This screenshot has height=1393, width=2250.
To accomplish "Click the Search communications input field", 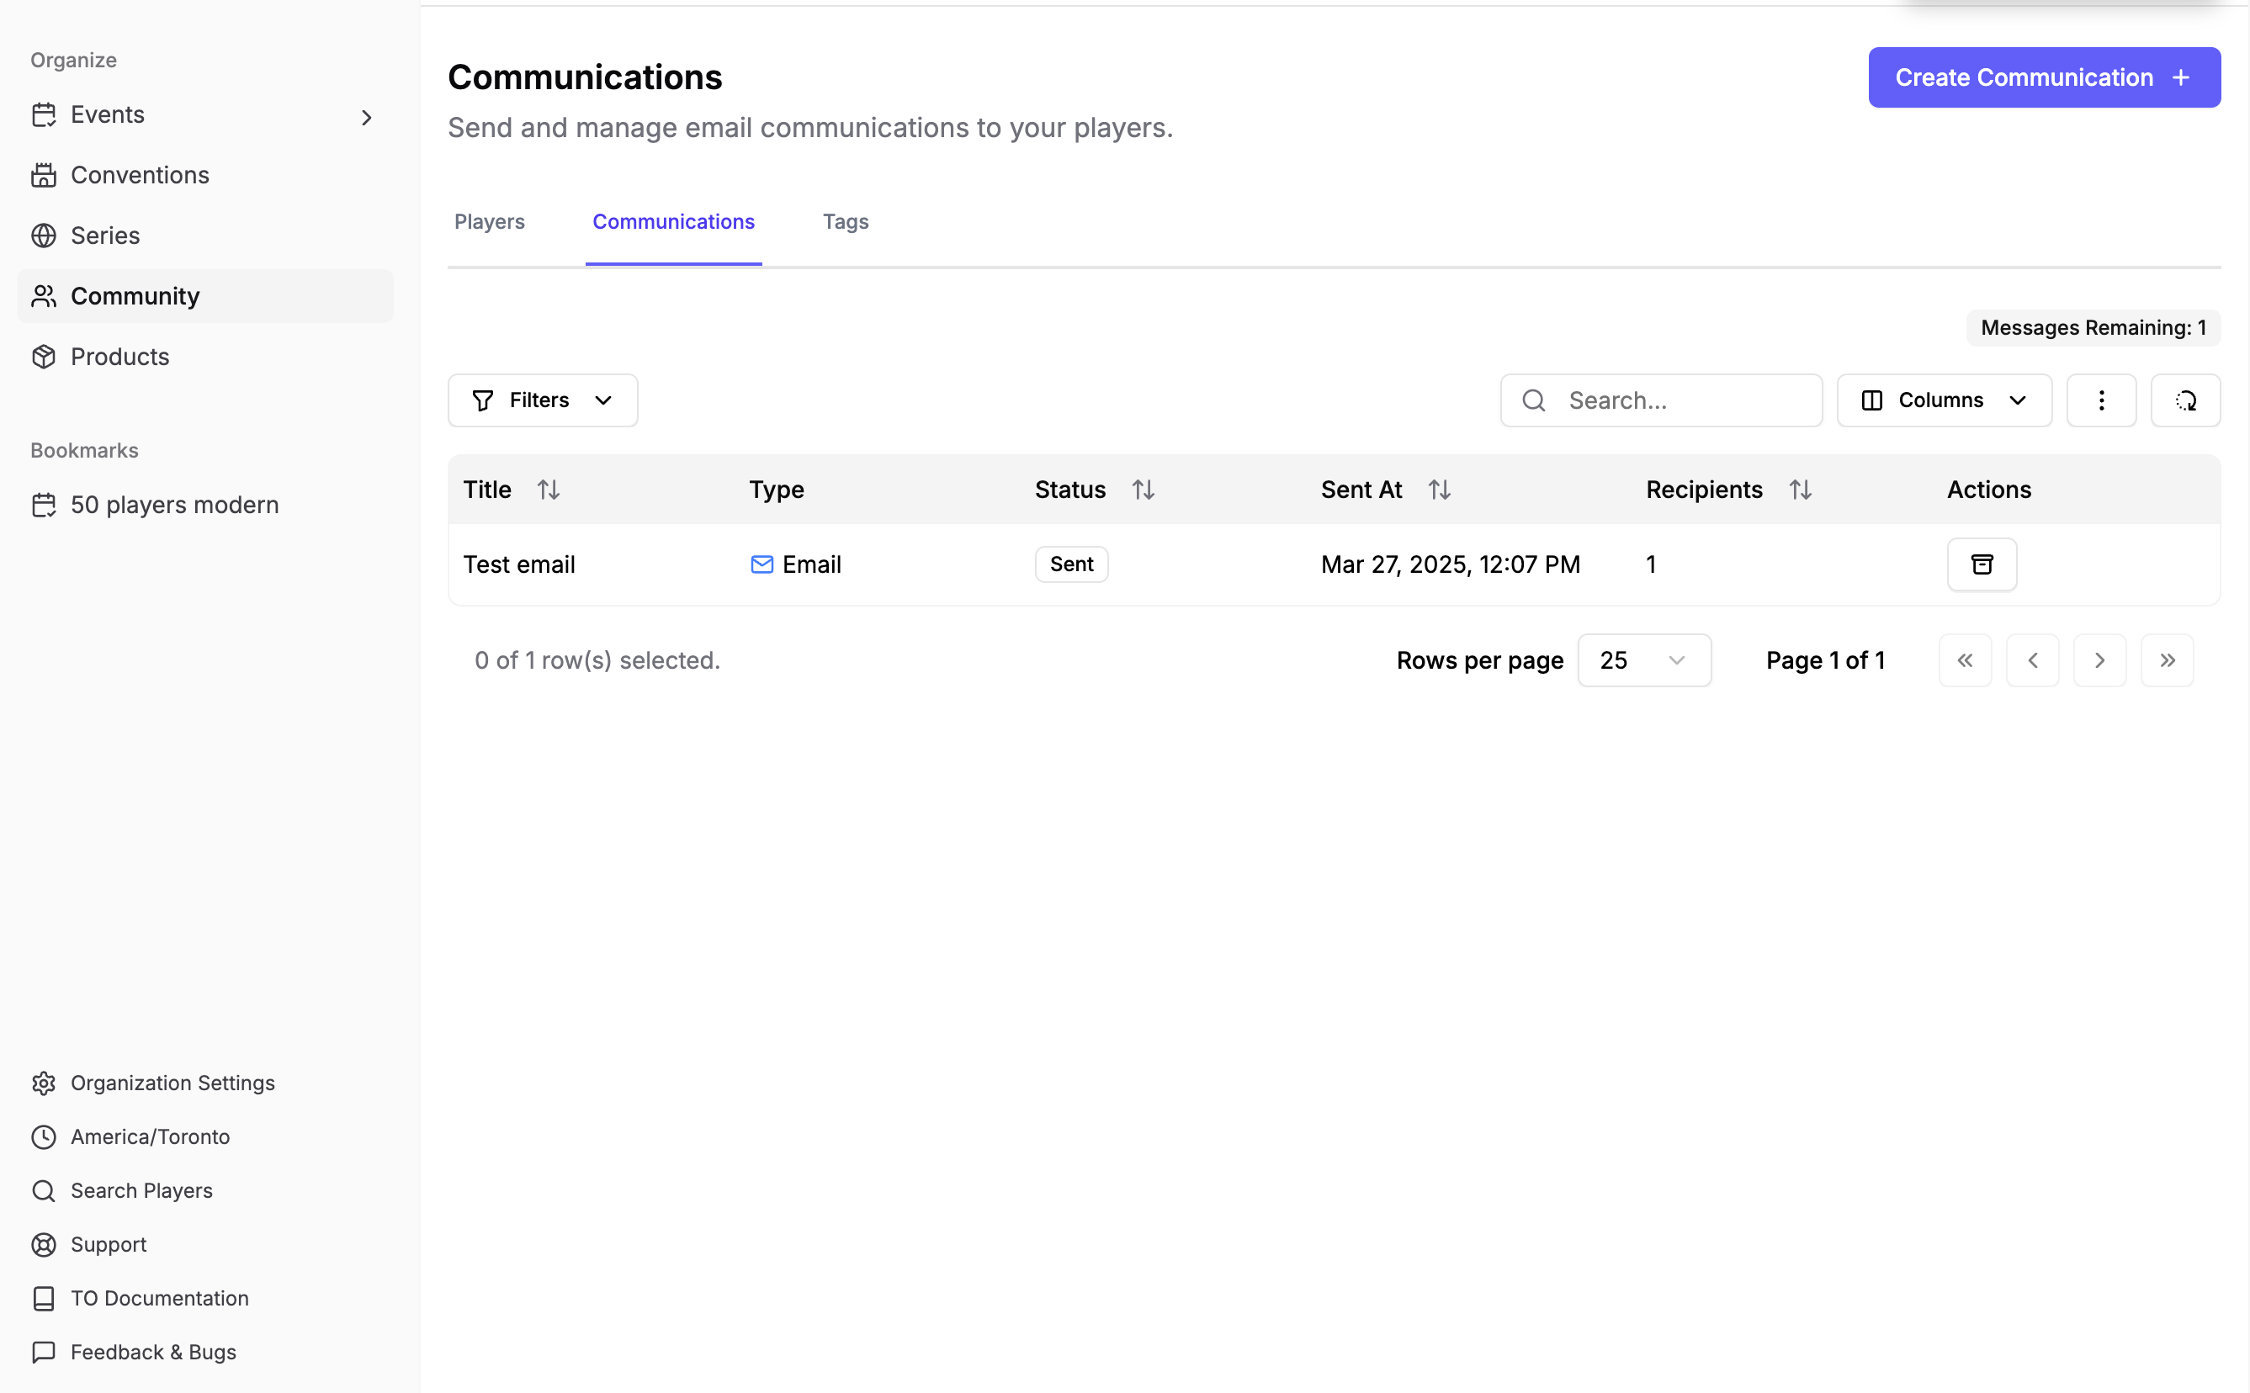I will [1677, 400].
